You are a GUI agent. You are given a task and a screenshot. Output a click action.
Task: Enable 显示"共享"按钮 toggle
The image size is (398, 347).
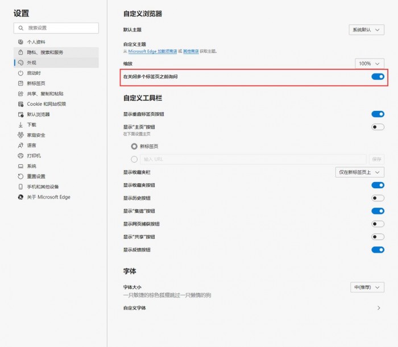click(x=378, y=237)
